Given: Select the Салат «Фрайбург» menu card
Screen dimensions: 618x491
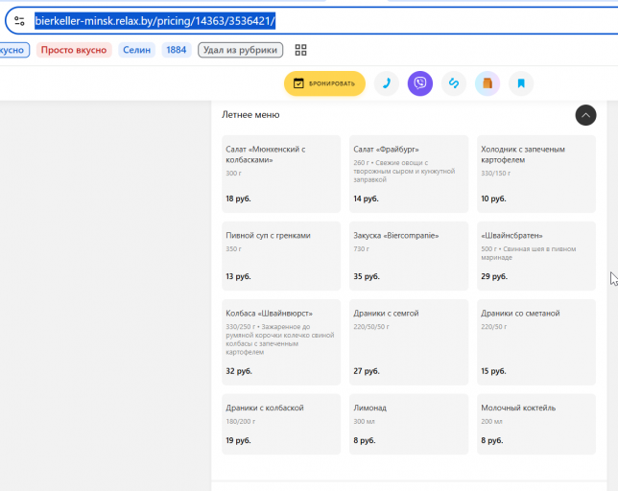Looking at the screenshot, I should tap(409, 174).
